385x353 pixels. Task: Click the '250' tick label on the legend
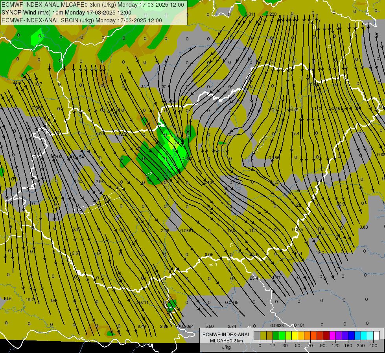361,346
